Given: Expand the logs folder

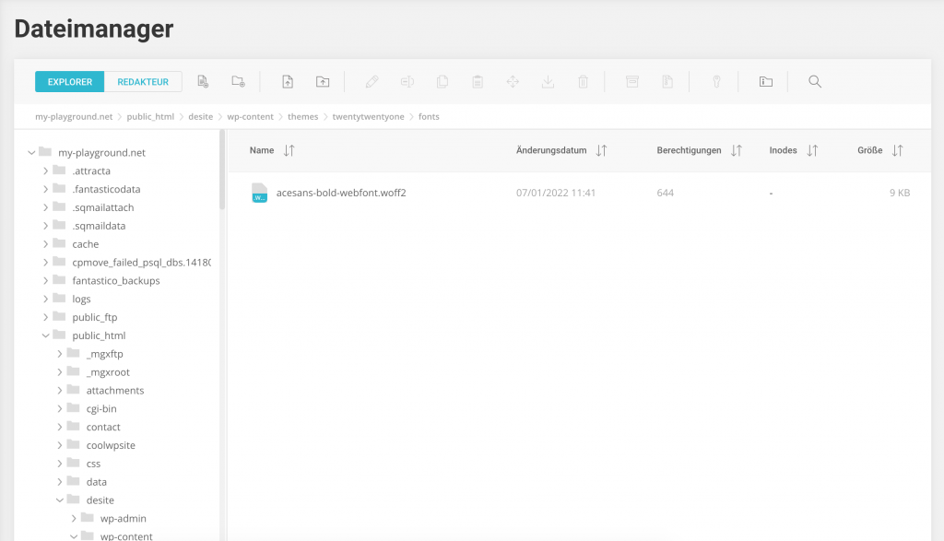Looking at the screenshot, I should pos(46,300).
